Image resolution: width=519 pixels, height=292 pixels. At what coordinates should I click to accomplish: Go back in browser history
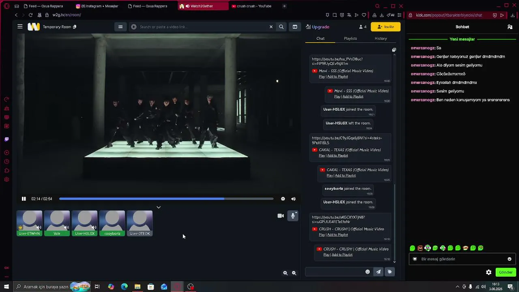pos(16,15)
